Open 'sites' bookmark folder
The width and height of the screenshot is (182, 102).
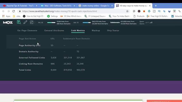click(16, 16)
